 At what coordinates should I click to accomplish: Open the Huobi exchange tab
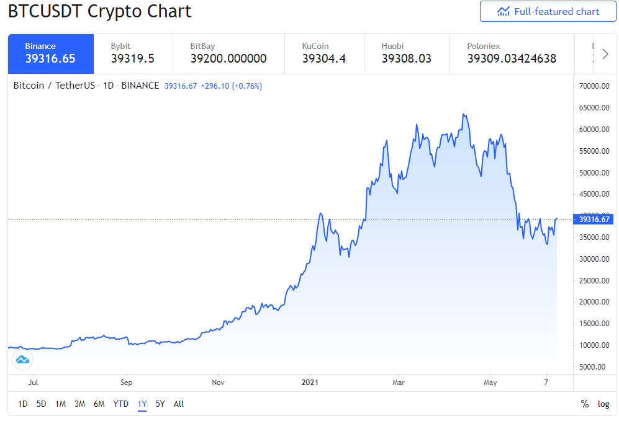(407, 54)
